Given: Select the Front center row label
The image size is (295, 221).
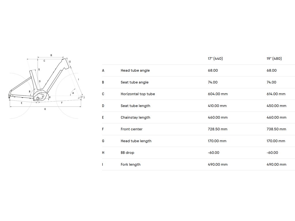Looking at the screenshot, I should 132,129.
